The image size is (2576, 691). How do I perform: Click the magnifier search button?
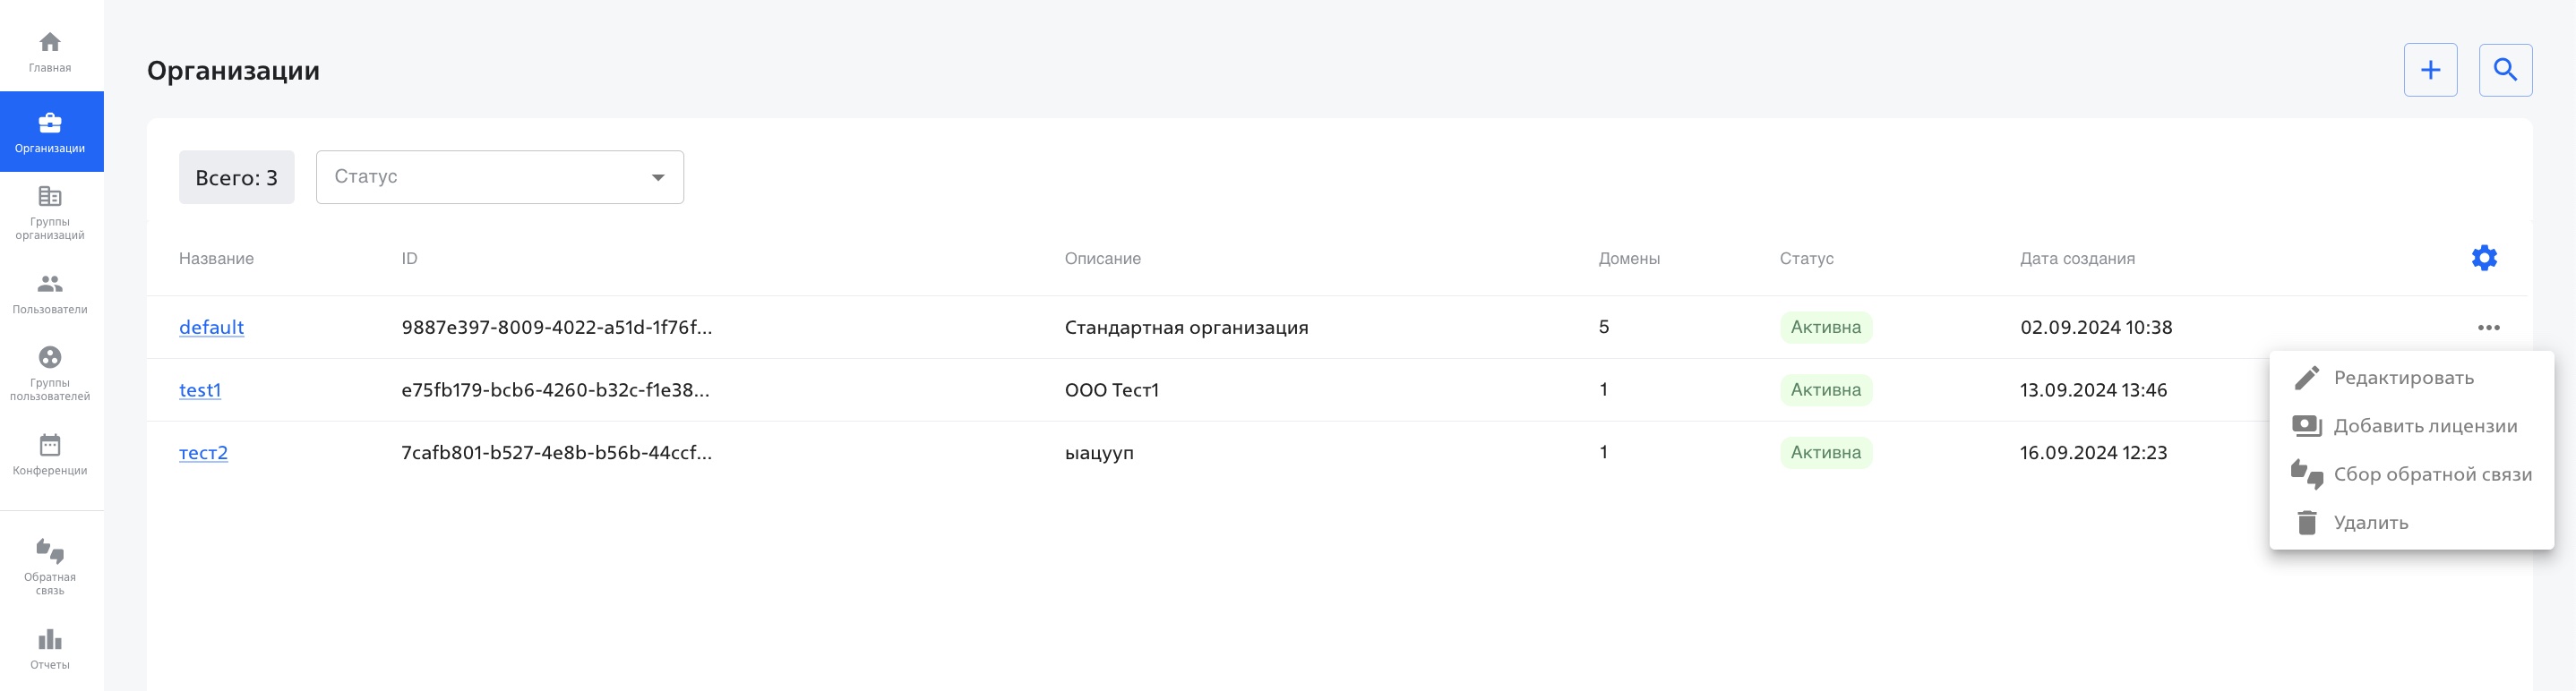click(x=2505, y=70)
